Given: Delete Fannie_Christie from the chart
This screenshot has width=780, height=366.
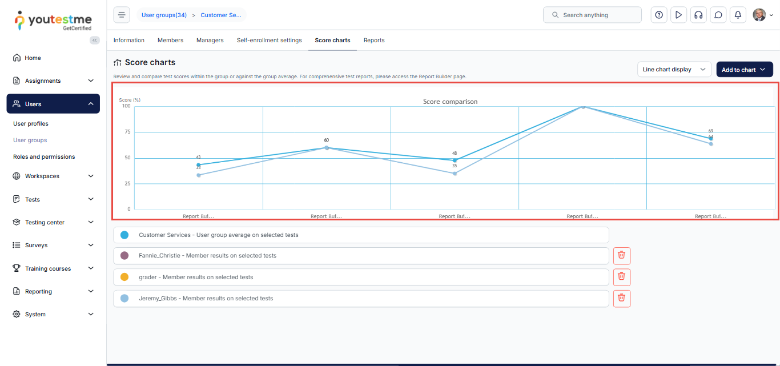Looking at the screenshot, I should (x=621, y=256).
